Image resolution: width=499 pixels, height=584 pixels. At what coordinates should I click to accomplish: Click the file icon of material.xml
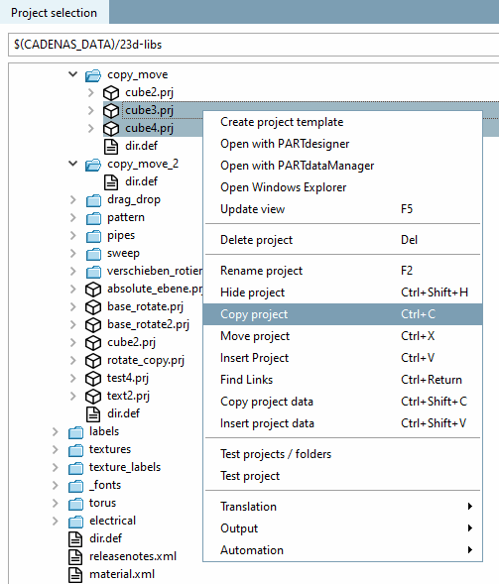[x=75, y=575]
